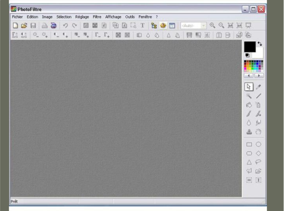Choose the Rounded rectangle selection shape
The height and width of the screenshot is (211, 284).
point(249,153)
